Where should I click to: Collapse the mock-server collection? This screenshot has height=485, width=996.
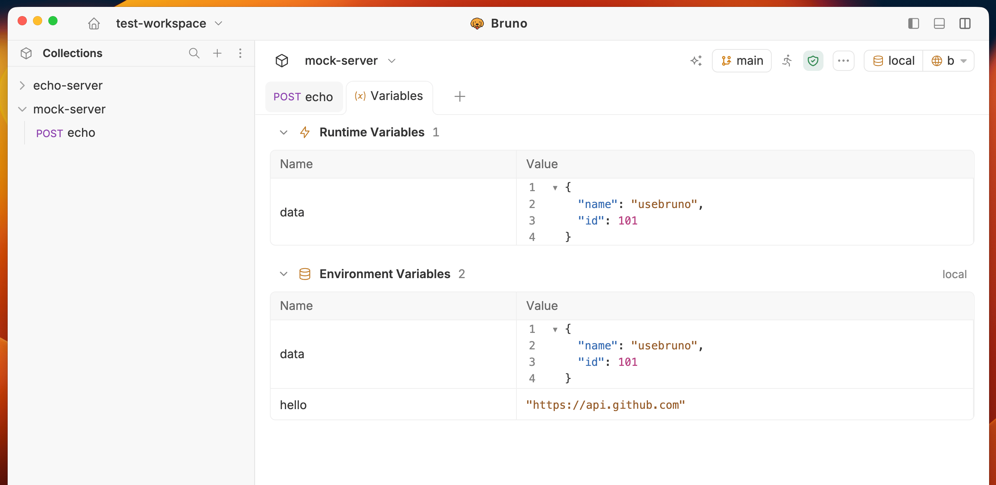coord(22,109)
